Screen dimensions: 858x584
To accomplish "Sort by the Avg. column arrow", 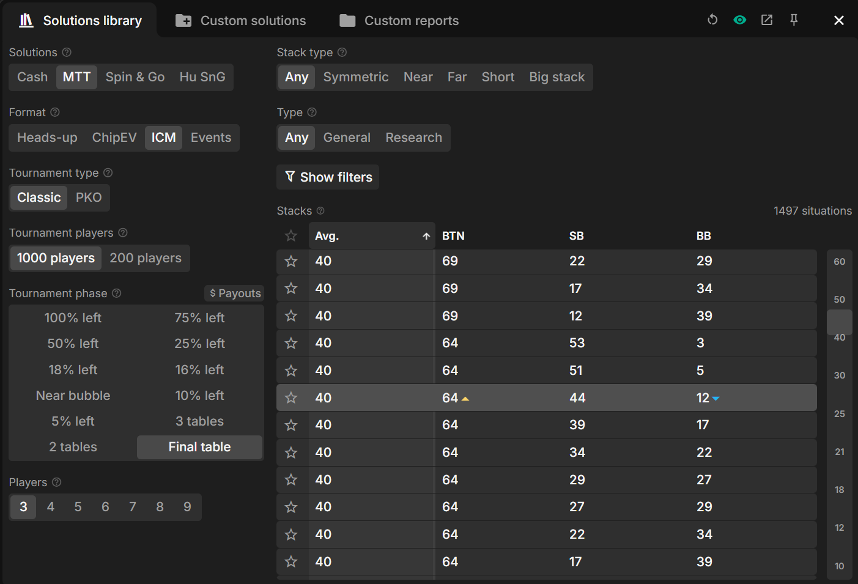I will [x=426, y=236].
